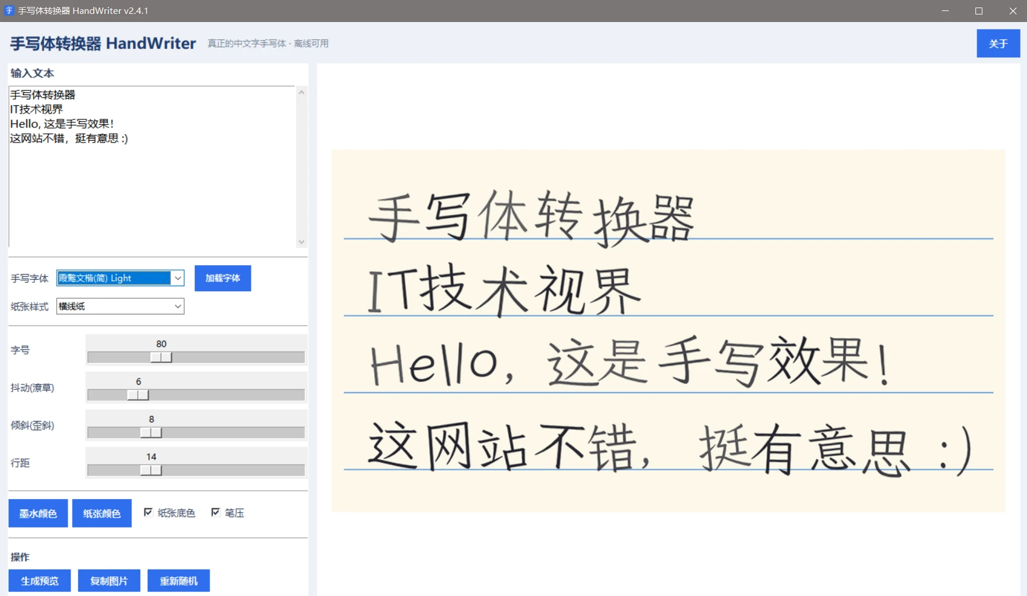
Task: Click the 加载字体 load font button
Action: point(222,278)
